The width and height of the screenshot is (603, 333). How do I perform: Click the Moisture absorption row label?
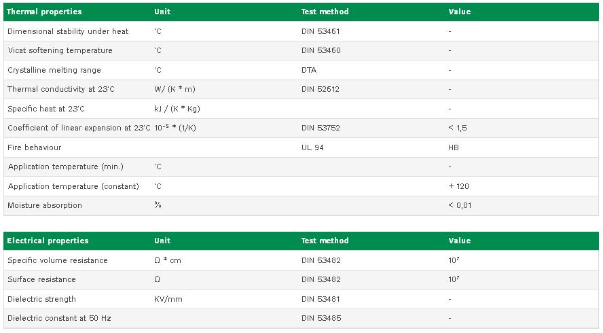pos(45,205)
